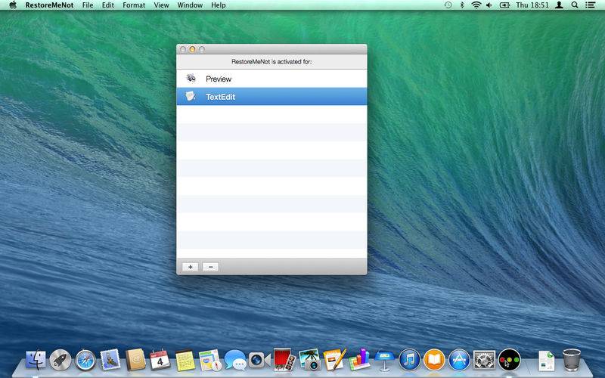Open the File menu
This screenshot has height=378, width=605.
point(88,5)
